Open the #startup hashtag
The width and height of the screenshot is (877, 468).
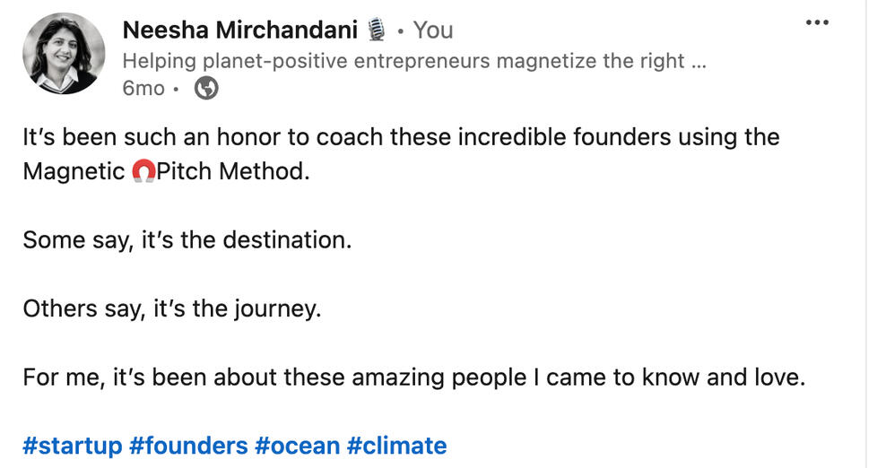point(72,446)
